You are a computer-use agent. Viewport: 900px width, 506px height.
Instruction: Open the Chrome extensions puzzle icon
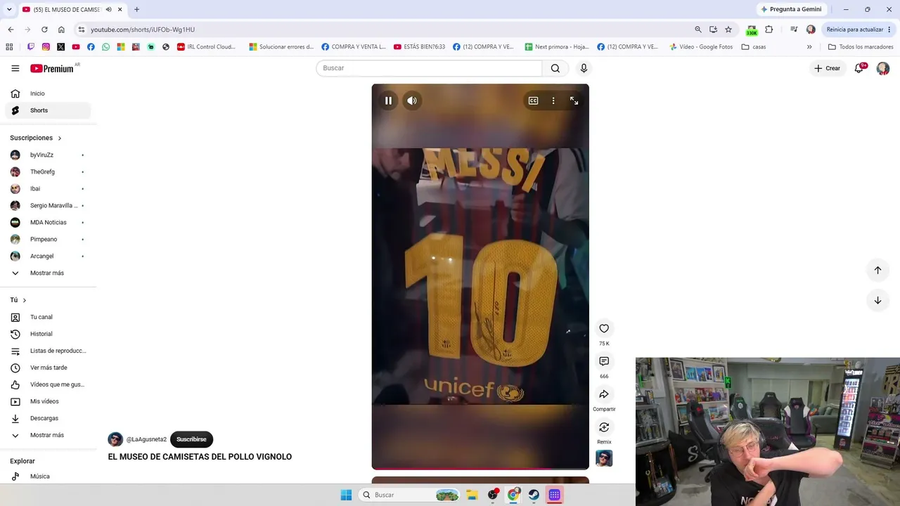pyautogui.click(x=769, y=30)
